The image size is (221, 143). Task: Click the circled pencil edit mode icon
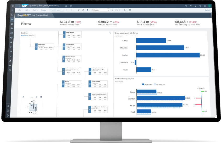(x=130, y=10)
